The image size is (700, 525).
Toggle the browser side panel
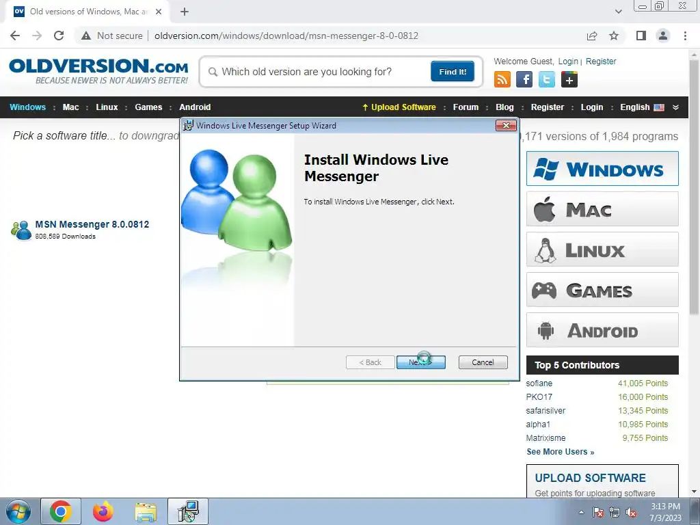[x=641, y=36]
